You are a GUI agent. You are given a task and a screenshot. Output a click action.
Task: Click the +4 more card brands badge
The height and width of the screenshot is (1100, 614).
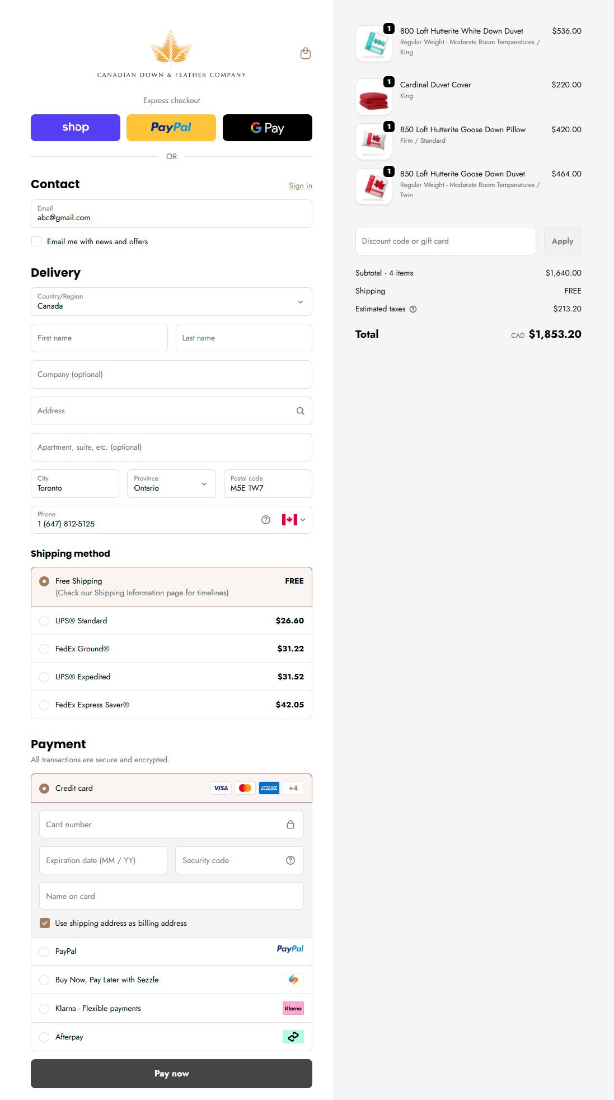point(293,788)
